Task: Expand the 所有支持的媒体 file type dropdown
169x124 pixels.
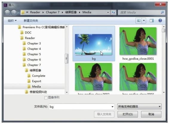Action: coord(139,106)
